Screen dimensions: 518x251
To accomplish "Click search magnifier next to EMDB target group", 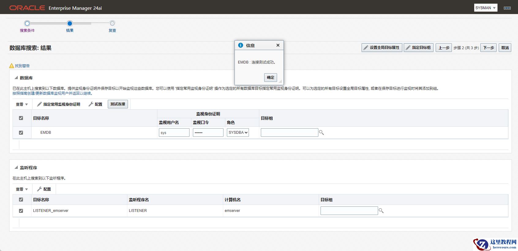I will coord(321,133).
